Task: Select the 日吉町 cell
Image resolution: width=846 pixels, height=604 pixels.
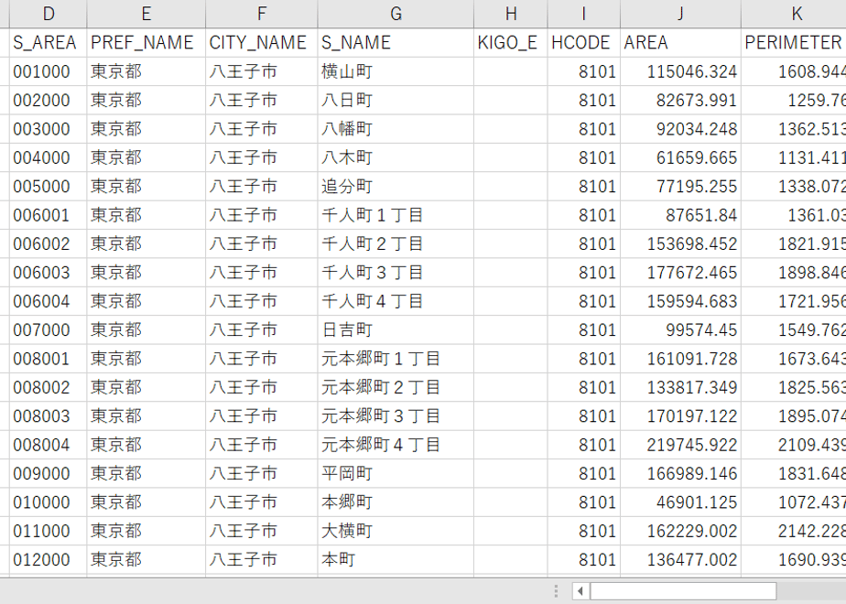Action: pyautogui.click(x=396, y=329)
